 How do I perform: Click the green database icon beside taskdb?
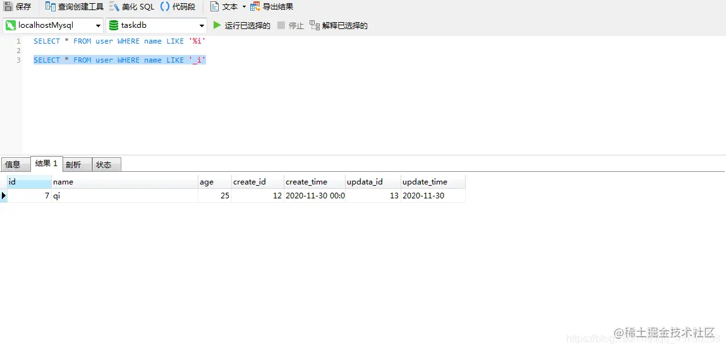114,25
